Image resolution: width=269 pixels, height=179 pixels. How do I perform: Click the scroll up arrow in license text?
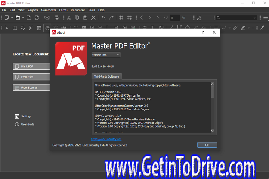click(x=212, y=84)
